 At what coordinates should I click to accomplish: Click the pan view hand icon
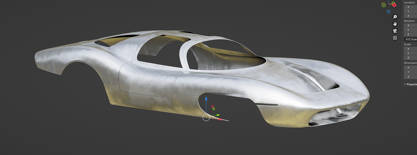[395, 24]
